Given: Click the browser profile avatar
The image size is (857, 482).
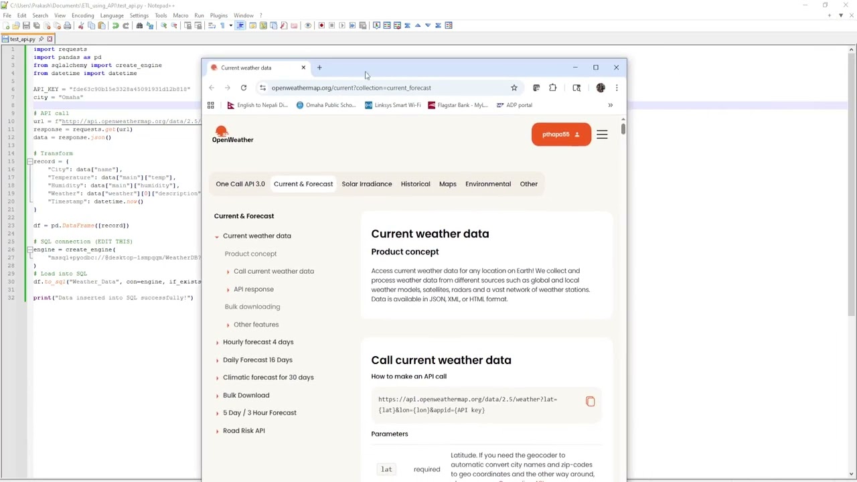Looking at the screenshot, I should pyautogui.click(x=601, y=88).
